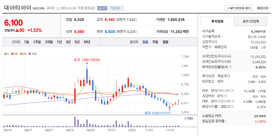Viewport: 273px width, 136px height.
Task: Click the 상한가 7,820 upper limit text
Action: click(x=126, y=20)
